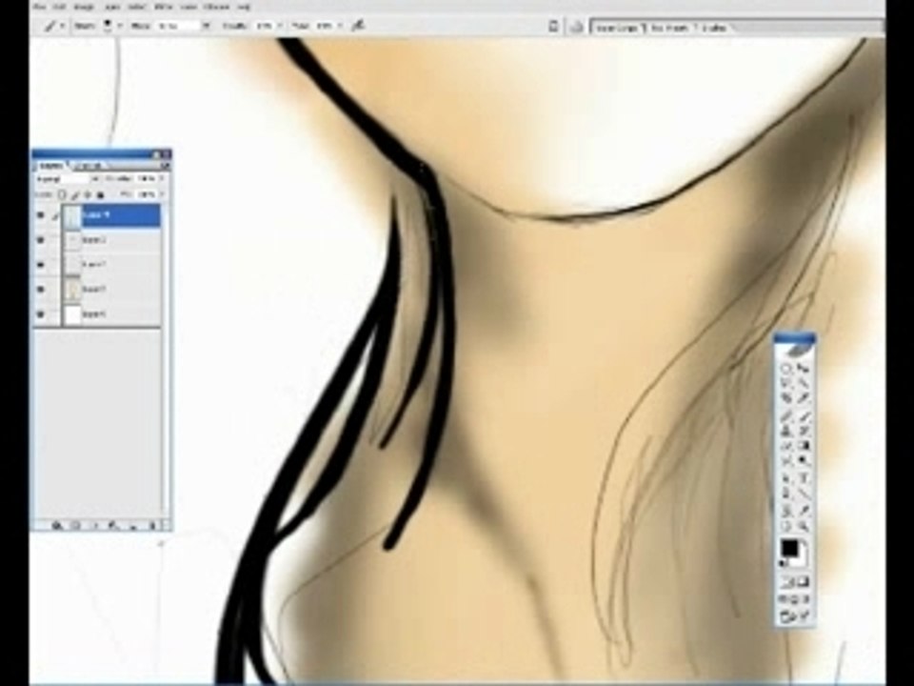This screenshot has height=686, width=914.
Task: Toggle lock transparent pixels in Layers panel
Action: (62, 194)
